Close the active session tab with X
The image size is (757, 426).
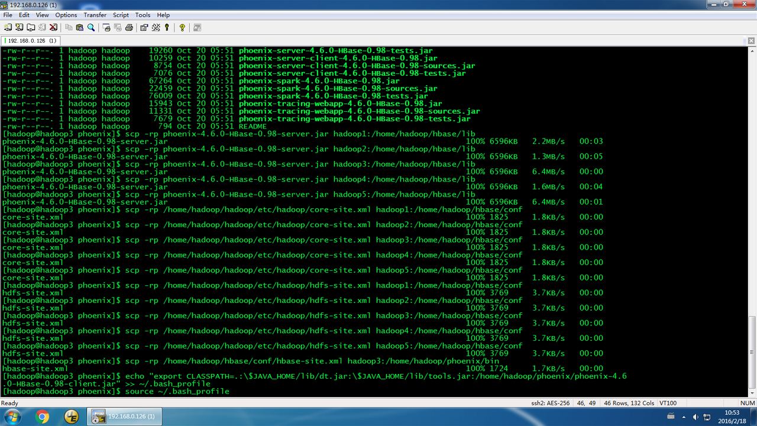point(751,41)
